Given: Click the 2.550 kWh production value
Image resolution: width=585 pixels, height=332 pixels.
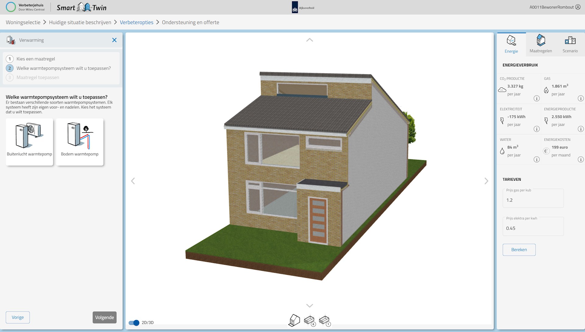Looking at the screenshot, I should point(562,117).
